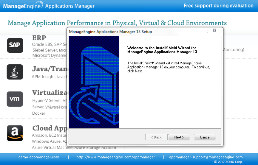Click the appmanager-support email address
The width and height of the screenshot is (258, 165).
click(206, 157)
